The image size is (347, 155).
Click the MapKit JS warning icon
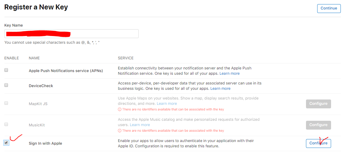click(120, 109)
